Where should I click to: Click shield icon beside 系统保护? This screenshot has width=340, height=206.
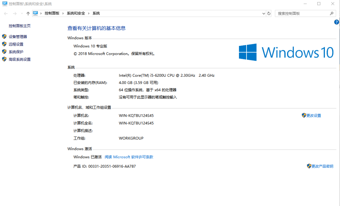(4, 52)
